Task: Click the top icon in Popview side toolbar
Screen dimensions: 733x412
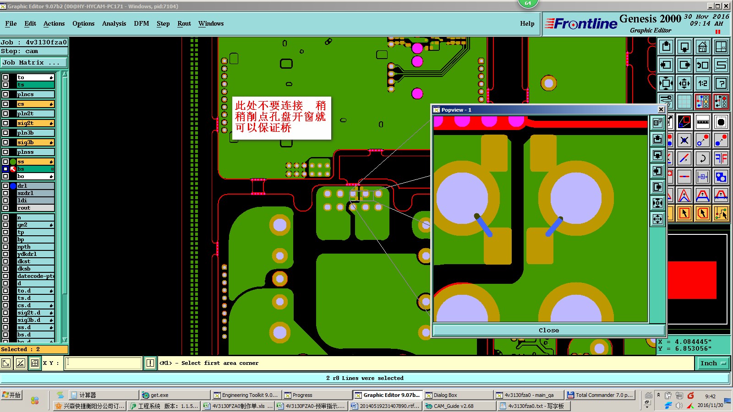Action: [x=657, y=123]
